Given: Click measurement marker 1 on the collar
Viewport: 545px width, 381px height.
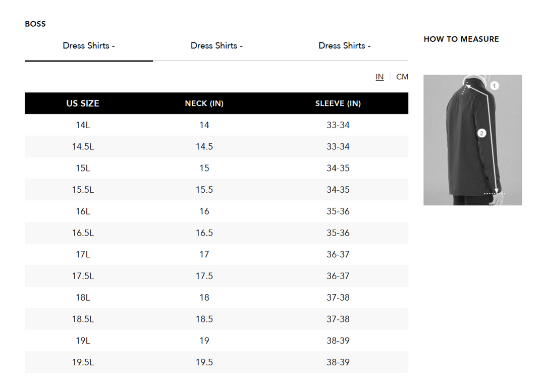Looking at the screenshot, I should 494,86.
